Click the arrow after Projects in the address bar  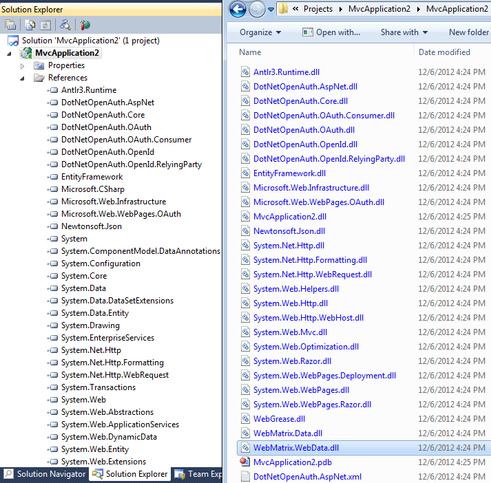pos(340,9)
